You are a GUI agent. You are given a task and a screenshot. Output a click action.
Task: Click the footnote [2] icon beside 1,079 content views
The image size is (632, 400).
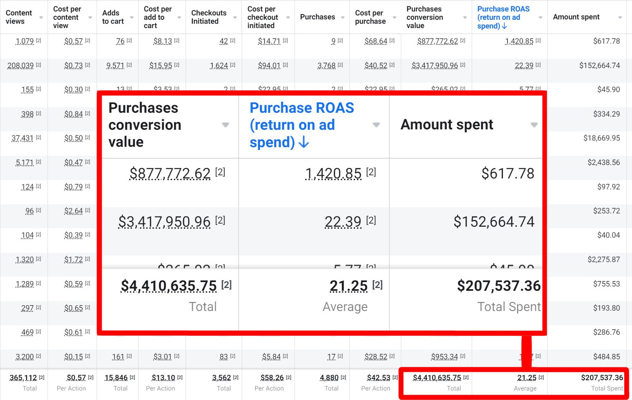click(x=38, y=40)
